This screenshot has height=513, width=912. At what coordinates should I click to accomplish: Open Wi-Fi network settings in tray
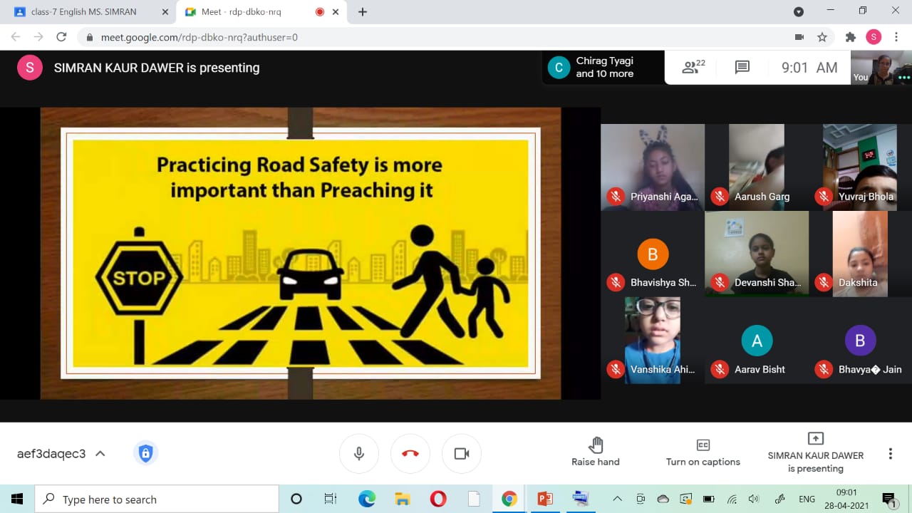click(x=732, y=499)
